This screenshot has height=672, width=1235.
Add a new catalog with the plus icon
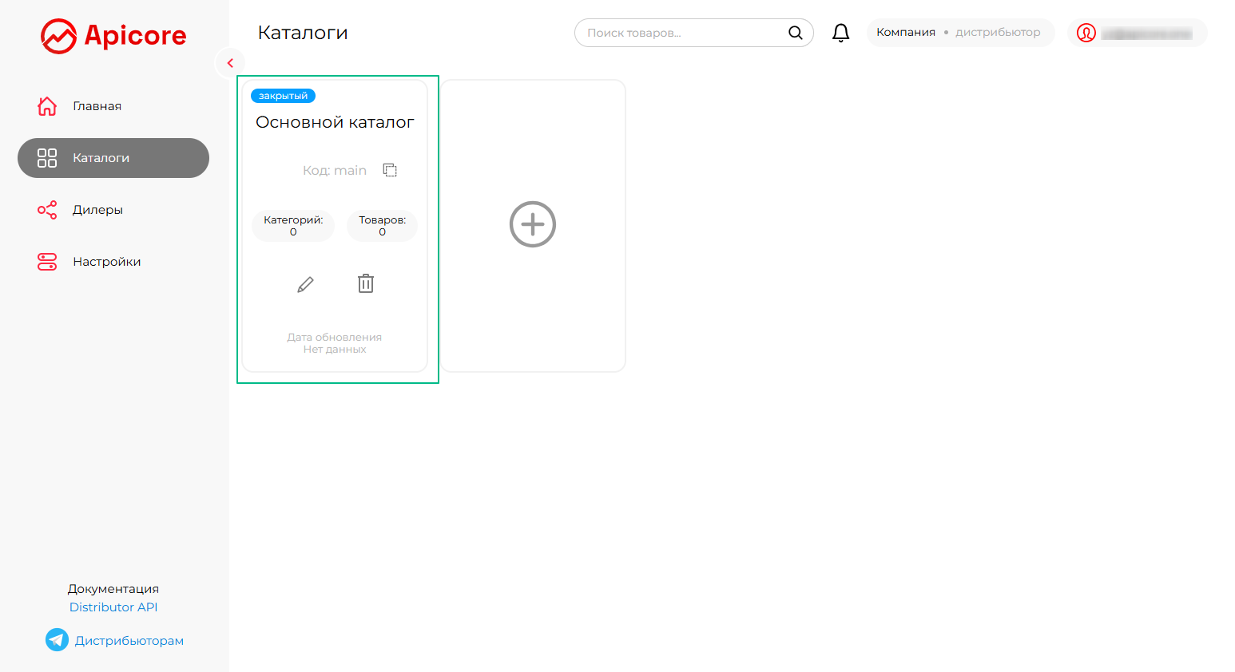[x=533, y=224]
